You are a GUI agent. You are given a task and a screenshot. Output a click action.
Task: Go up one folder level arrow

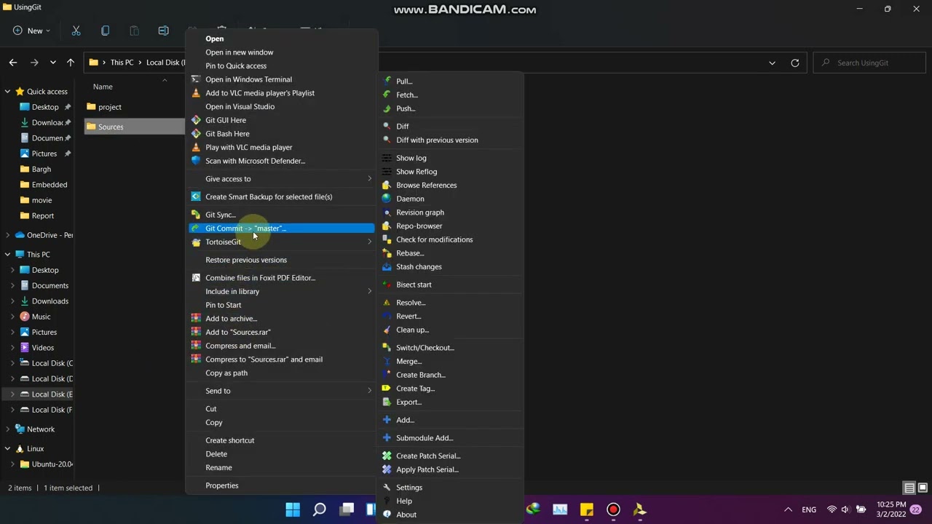tap(71, 63)
